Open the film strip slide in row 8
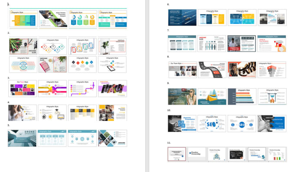 [x=212, y=70]
